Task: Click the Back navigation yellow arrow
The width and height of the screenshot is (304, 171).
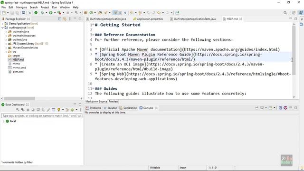Action: [x=159, y=13]
